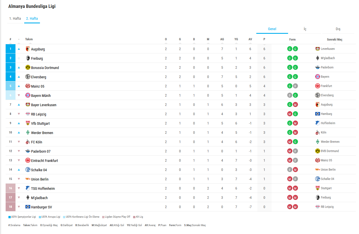Click the Mainz 05 crest in Takım column
This screenshot has height=234, width=359.
click(x=28, y=86)
